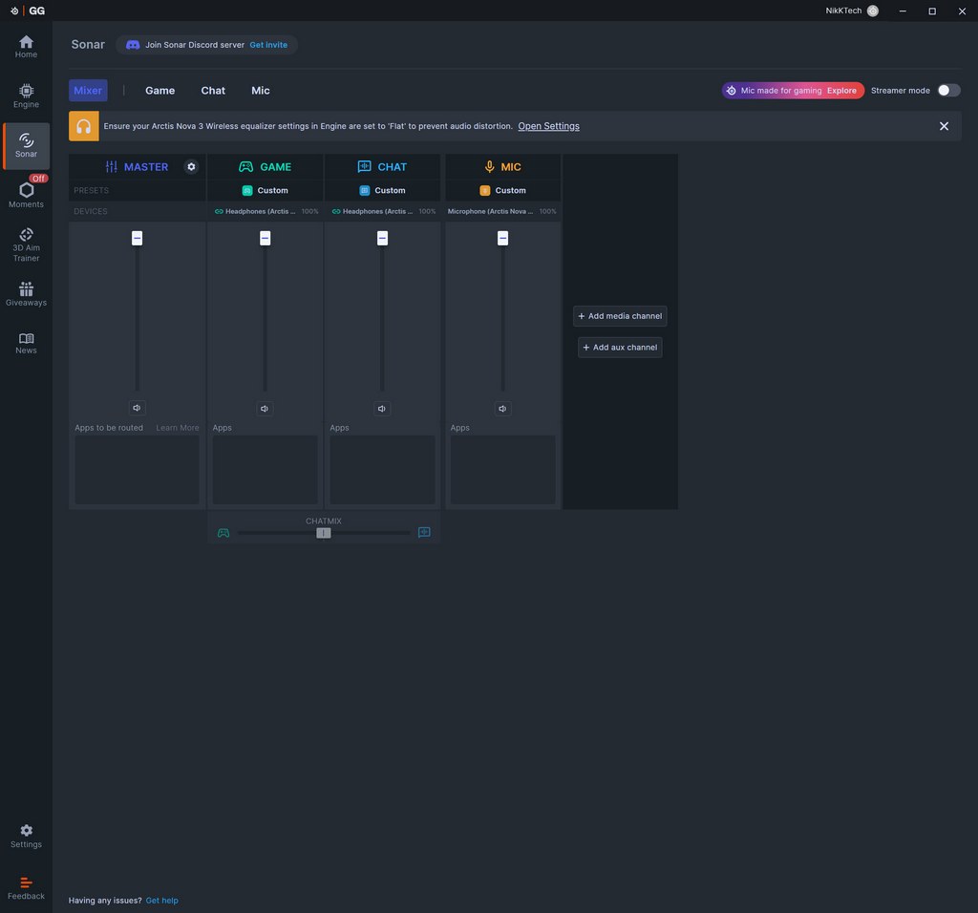Mute the Game channel
The width and height of the screenshot is (978, 913).
(x=265, y=409)
